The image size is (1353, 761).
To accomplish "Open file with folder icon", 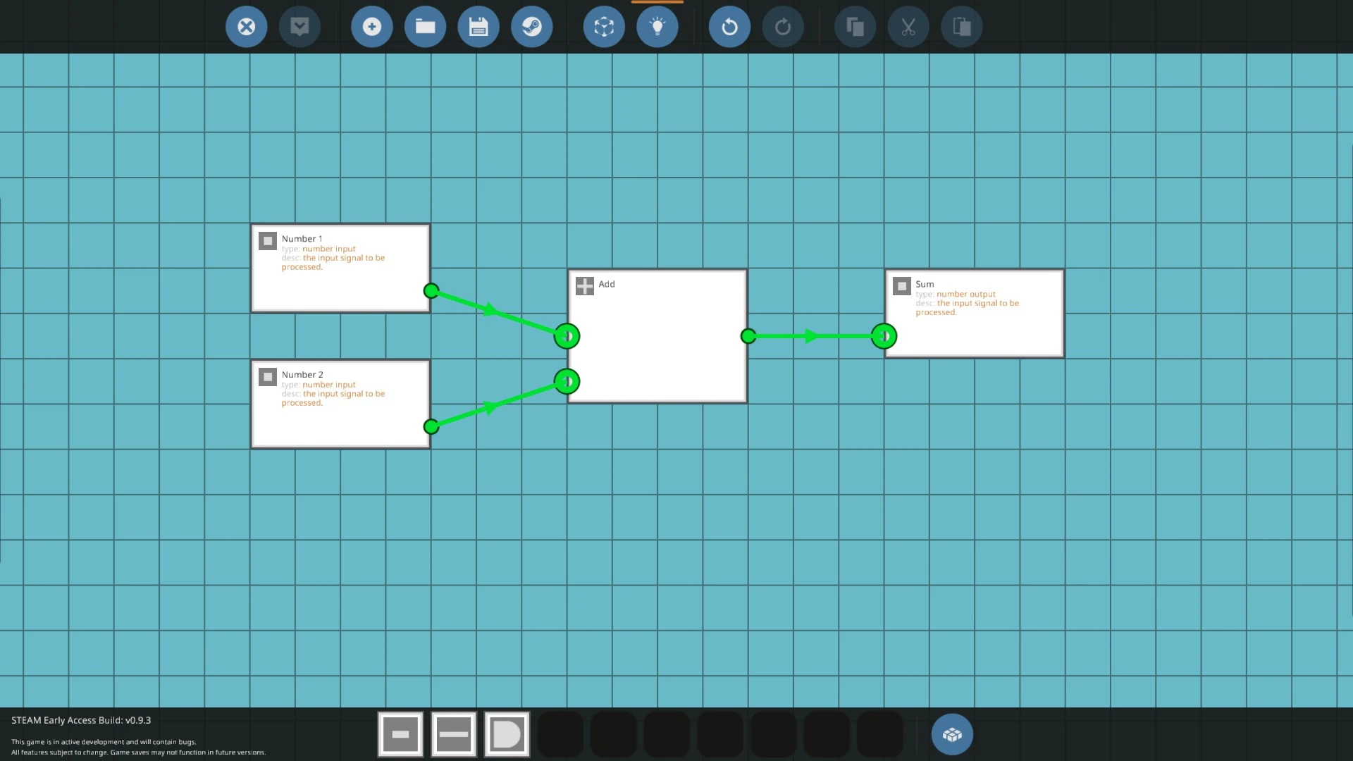I will click(x=425, y=27).
